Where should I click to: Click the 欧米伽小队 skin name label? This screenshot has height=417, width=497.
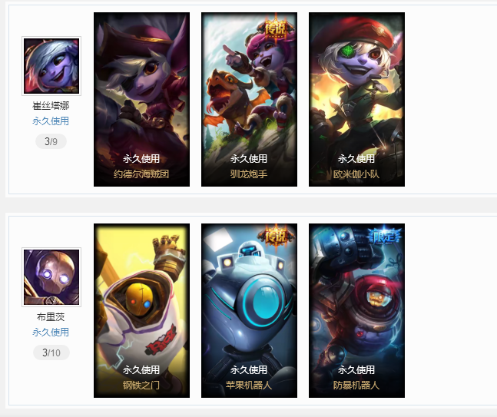[x=356, y=174]
